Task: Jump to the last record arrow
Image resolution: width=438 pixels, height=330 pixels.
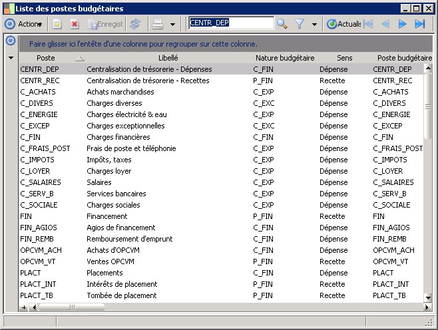Action: (x=419, y=24)
